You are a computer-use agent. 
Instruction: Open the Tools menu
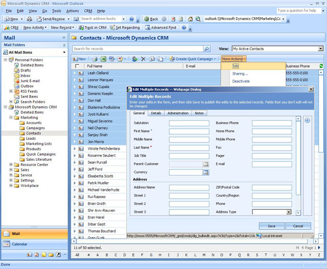(x=57, y=11)
